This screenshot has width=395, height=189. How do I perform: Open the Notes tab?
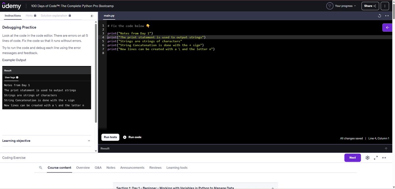tap(111, 168)
